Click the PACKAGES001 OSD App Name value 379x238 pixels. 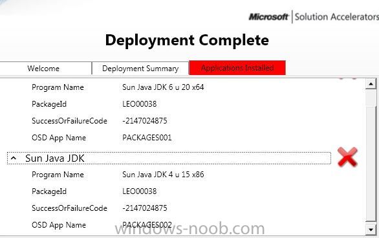tap(147, 138)
